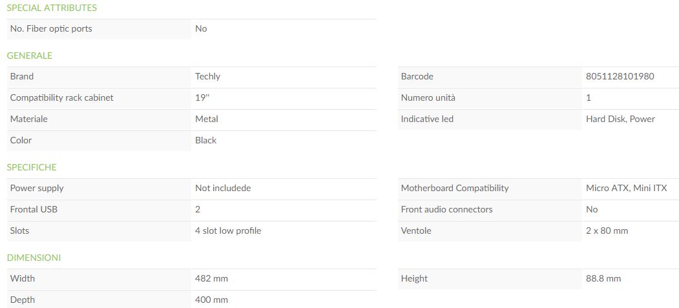679x308 pixels.
Task: Click the Power supply Not includede value
Action: (x=223, y=188)
